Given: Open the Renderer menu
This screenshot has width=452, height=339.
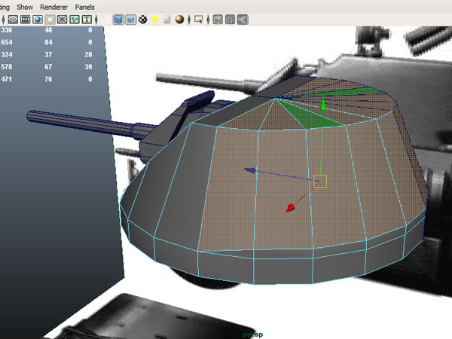Looking at the screenshot, I should [53, 6].
